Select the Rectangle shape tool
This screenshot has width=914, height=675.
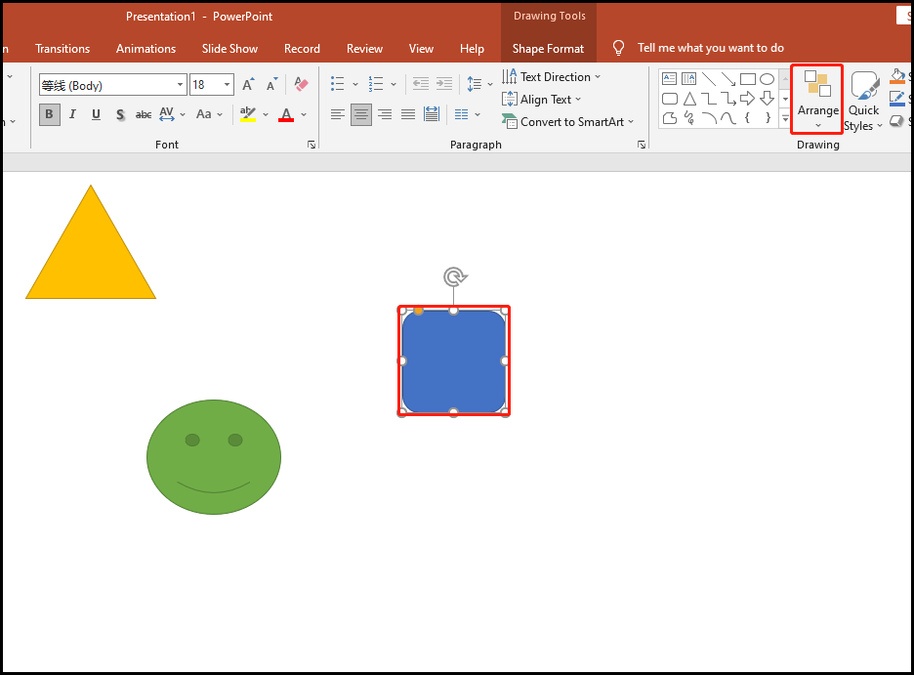[x=747, y=78]
